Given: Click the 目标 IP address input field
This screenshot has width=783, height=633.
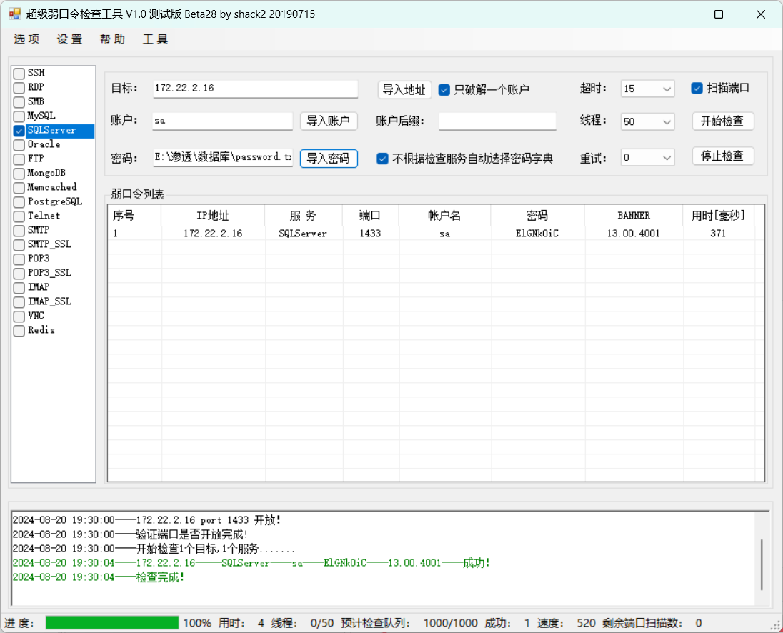Looking at the screenshot, I should click(255, 89).
